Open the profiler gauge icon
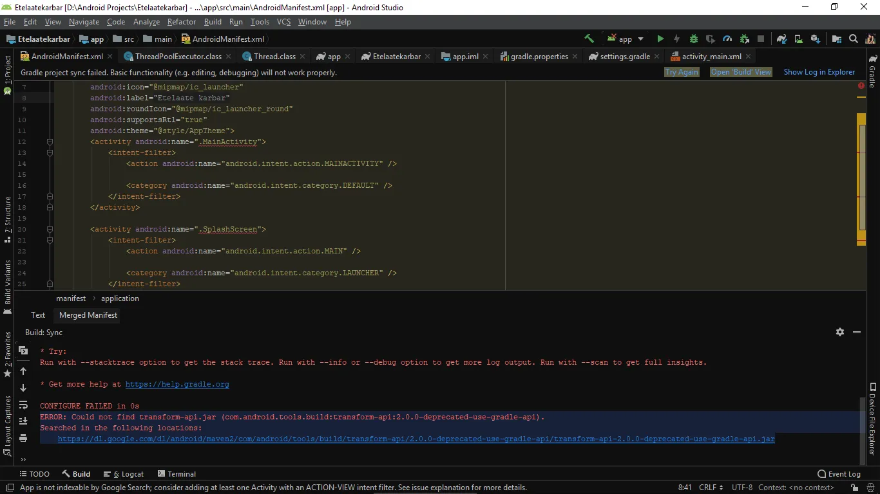The width and height of the screenshot is (880, 494). pyautogui.click(x=727, y=39)
